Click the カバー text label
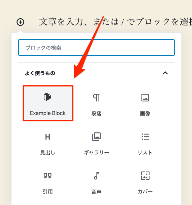 pos(145,192)
